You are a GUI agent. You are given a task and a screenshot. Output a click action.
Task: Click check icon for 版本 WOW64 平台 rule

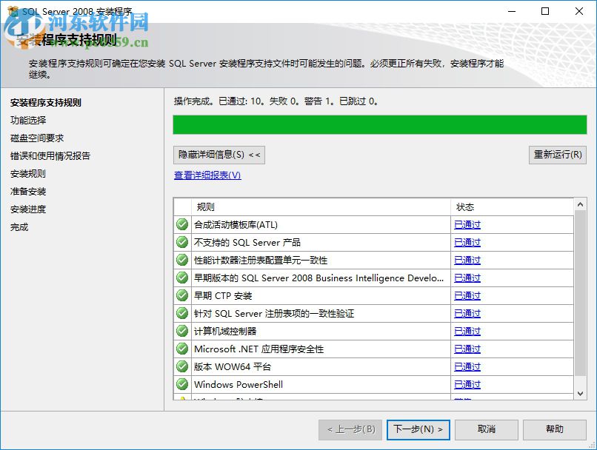pyautogui.click(x=181, y=366)
